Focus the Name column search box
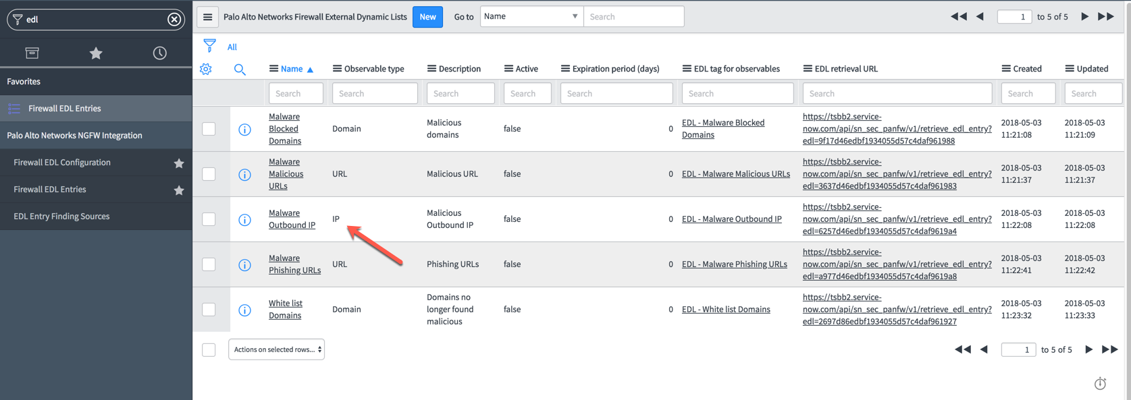Image resolution: width=1131 pixels, height=400 pixels. [x=296, y=94]
